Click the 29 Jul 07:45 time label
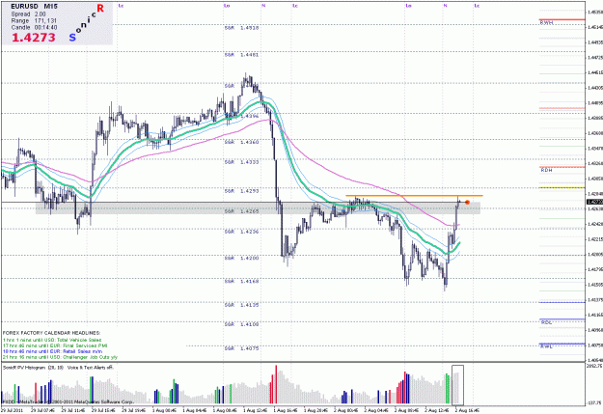Viewport: 603px width, 414px height. 42,410
